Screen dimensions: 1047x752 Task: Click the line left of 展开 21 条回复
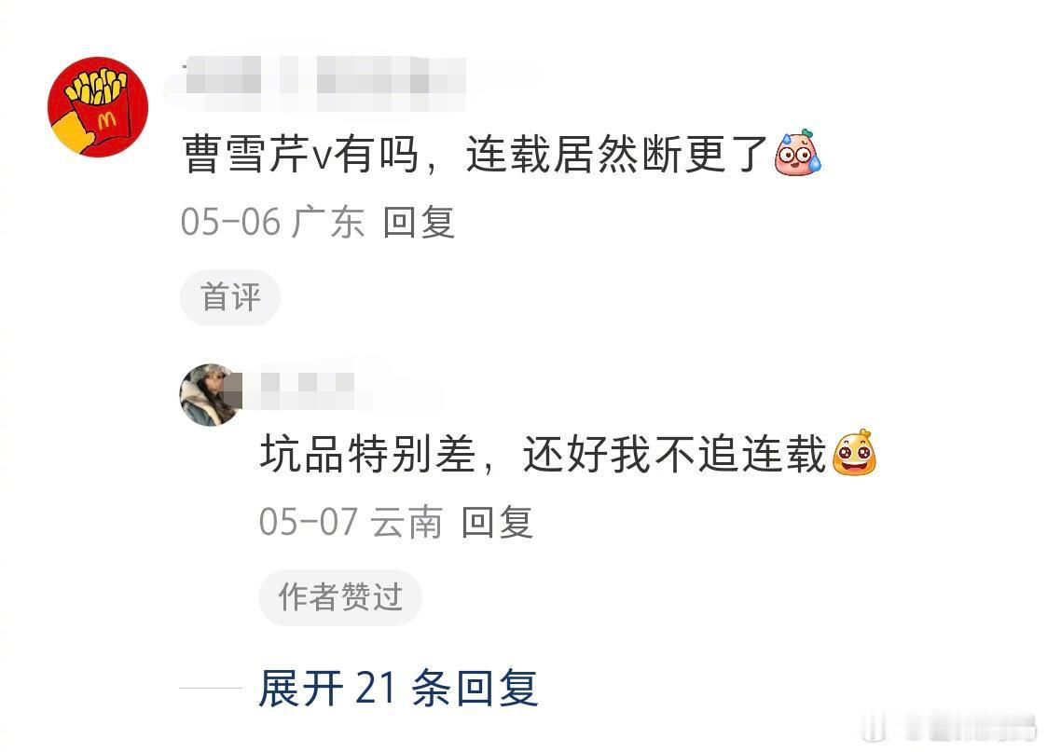point(211,688)
